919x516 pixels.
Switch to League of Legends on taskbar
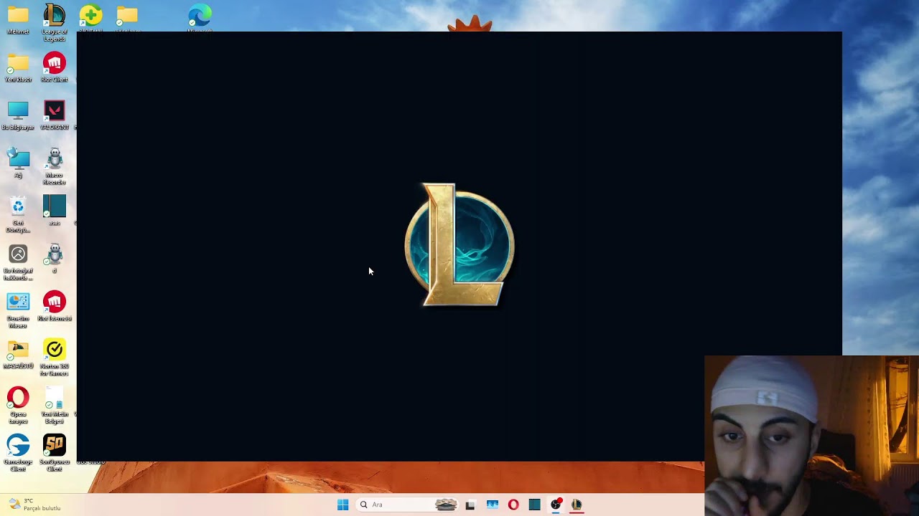pyautogui.click(x=577, y=505)
